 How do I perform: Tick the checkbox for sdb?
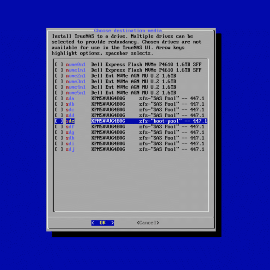click(x=59, y=104)
